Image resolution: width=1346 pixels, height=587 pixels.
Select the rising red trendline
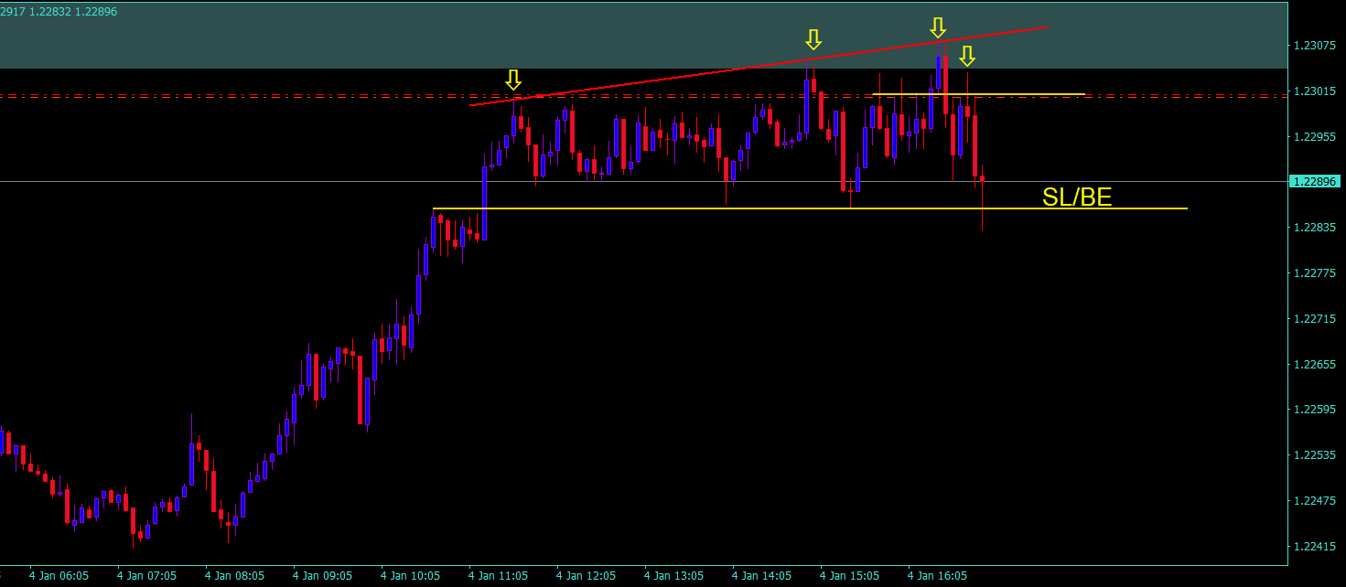pyautogui.click(x=759, y=66)
